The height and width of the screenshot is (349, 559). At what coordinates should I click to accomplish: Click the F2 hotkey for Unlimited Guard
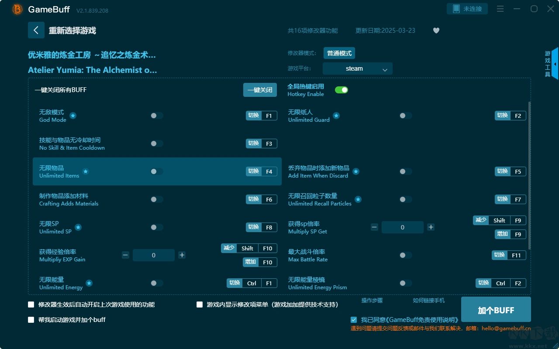tap(511, 116)
